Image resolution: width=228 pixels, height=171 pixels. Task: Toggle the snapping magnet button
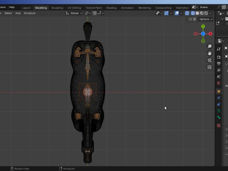(95, 13)
